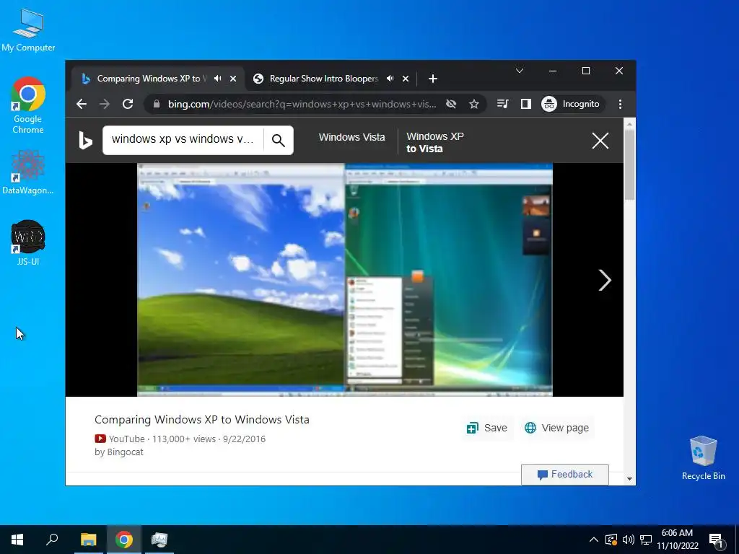The height and width of the screenshot is (554, 739).
Task: Click page scrollbar up arrow
Action: (629, 124)
